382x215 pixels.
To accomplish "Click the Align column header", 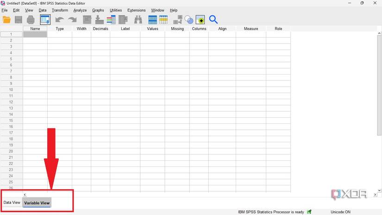I will pos(222,29).
